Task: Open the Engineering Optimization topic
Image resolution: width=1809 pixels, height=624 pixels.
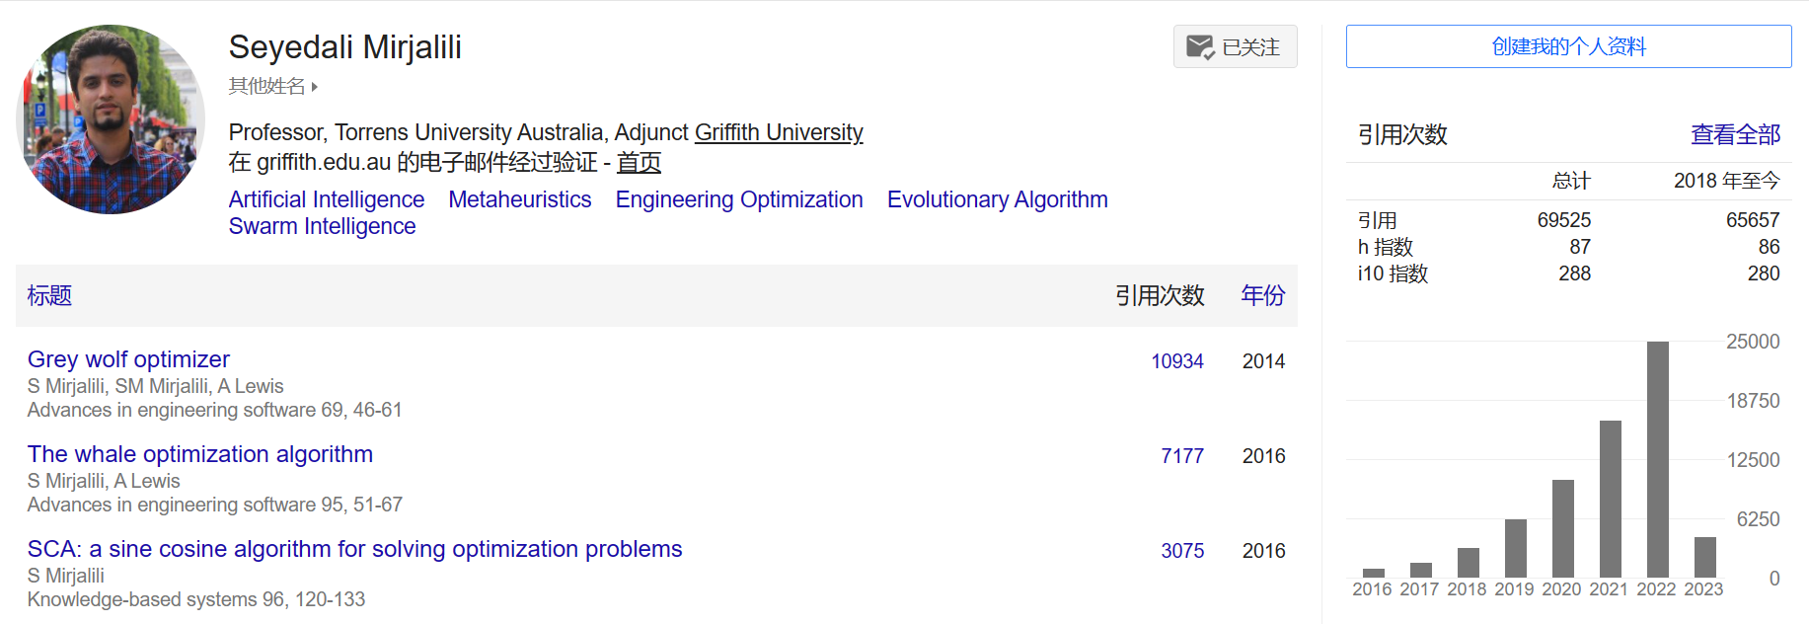Action: tap(739, 199)
